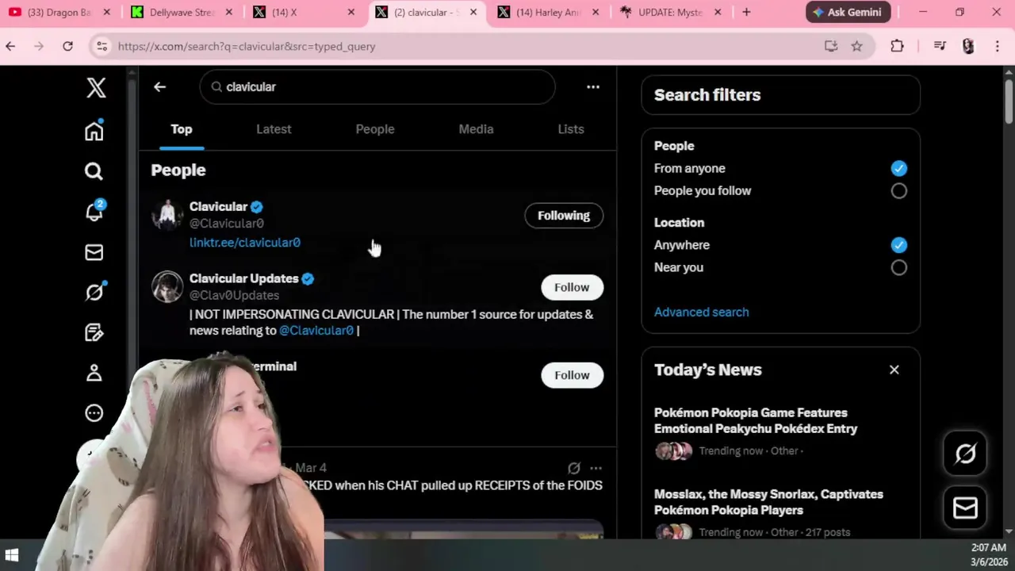1015x571 pixels.
Task: Switch to Top tab
Action: tap(182, 129)
